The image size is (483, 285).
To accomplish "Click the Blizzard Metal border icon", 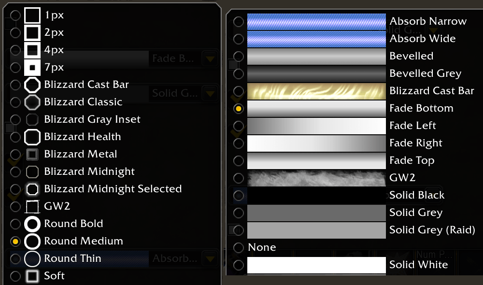I will pyautogui.click(x=32, y=155).
